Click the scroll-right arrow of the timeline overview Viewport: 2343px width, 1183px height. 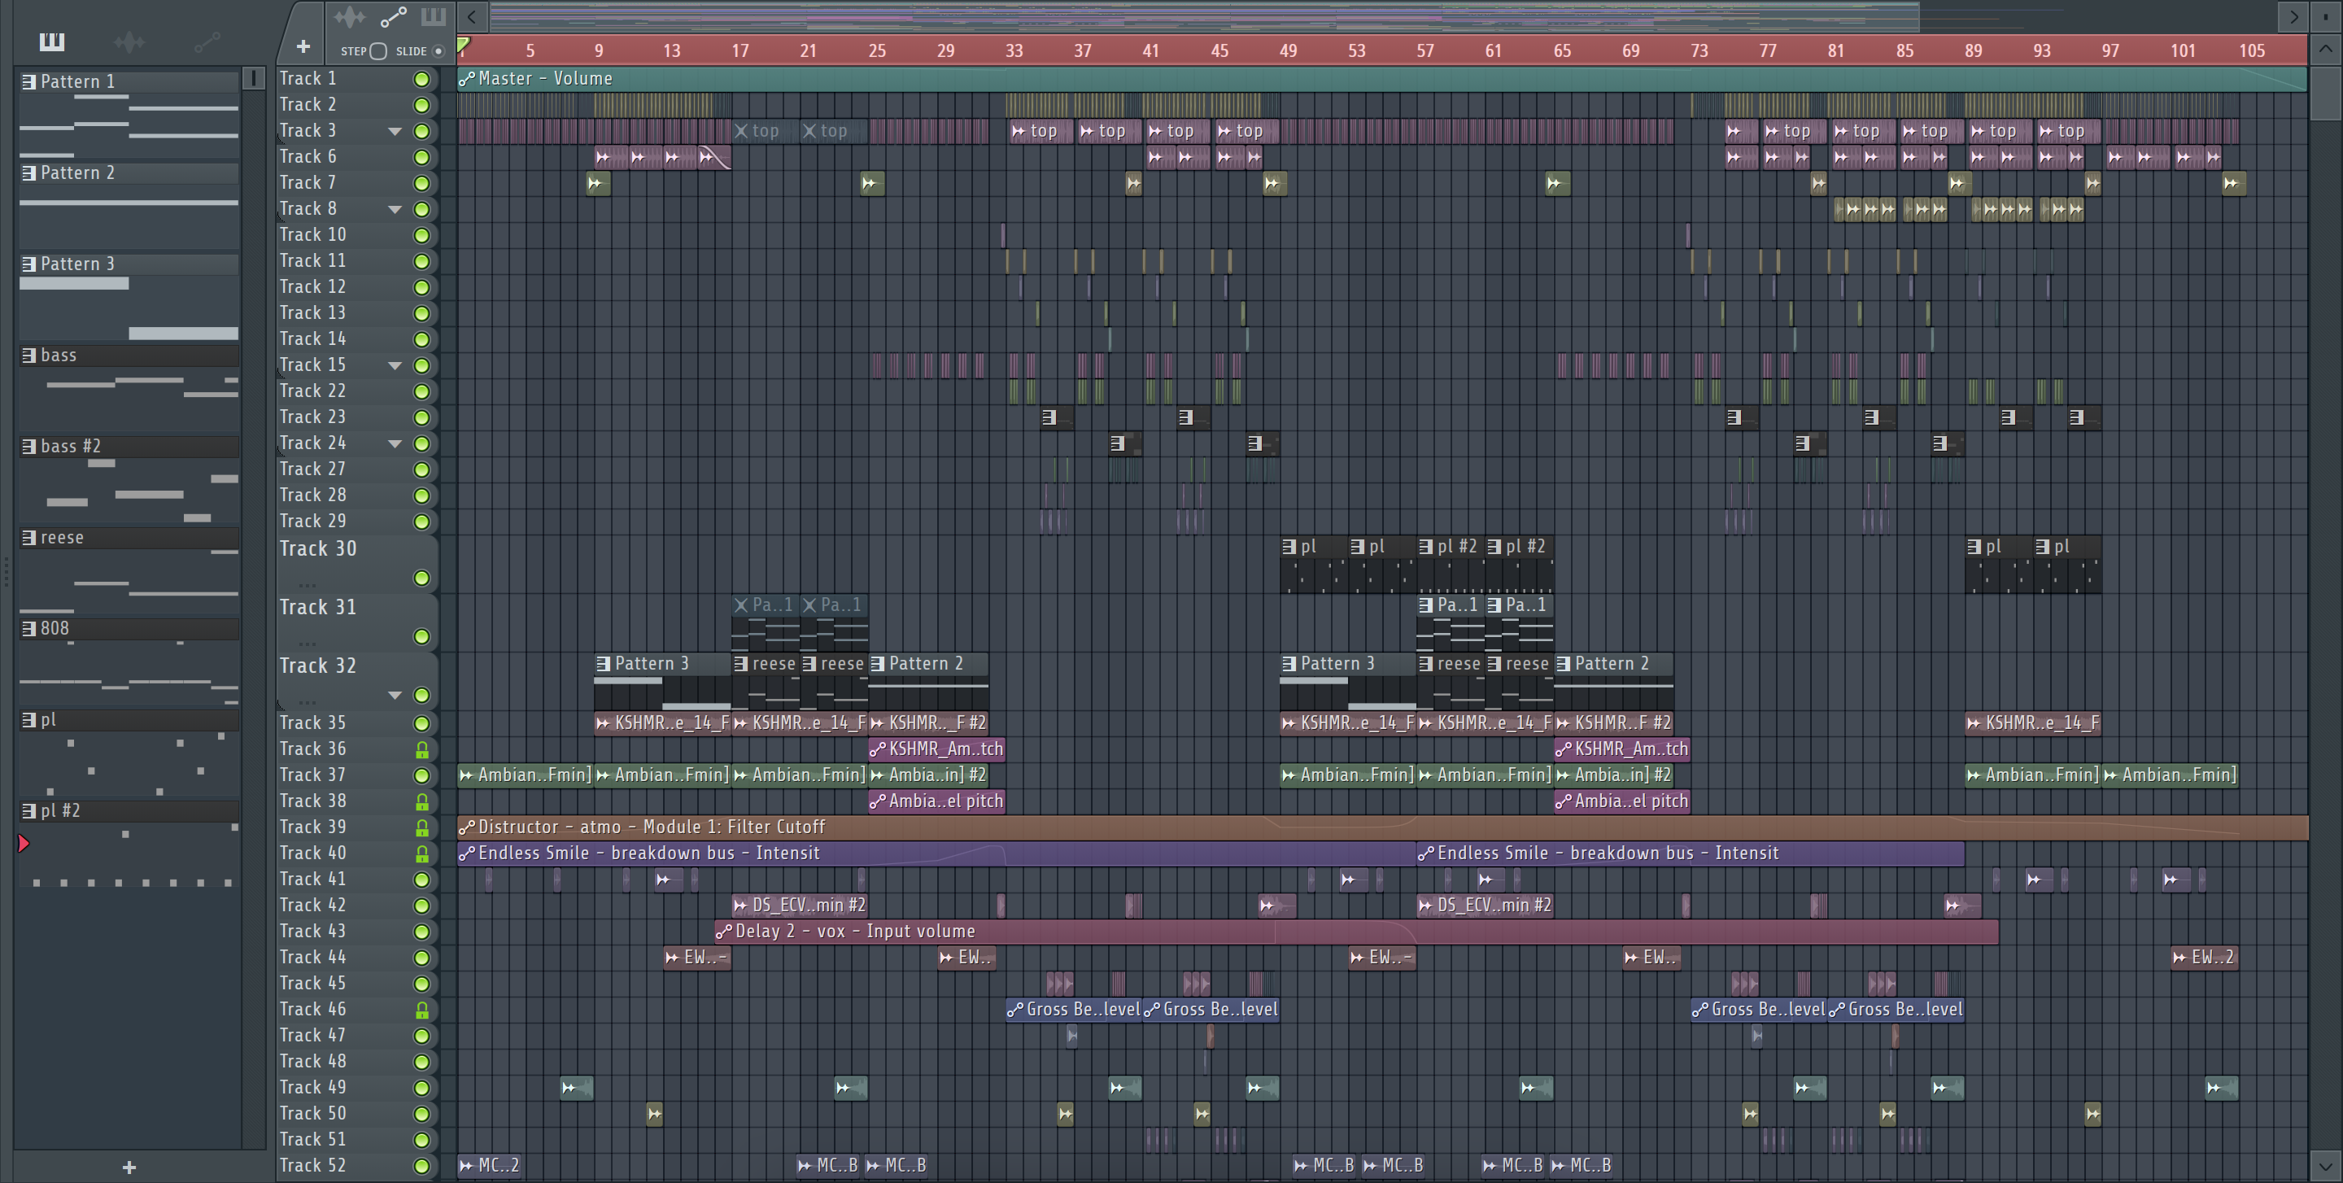tap(2293, 16)
